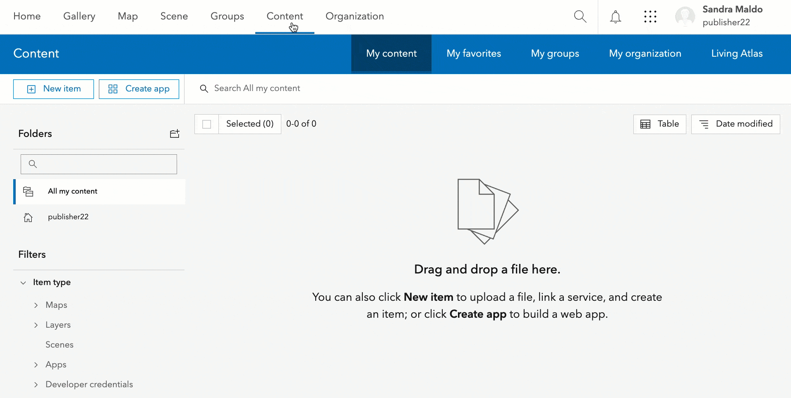791x398 pixels.
Task: Open the notifications bell
Action: coord(615,17)
